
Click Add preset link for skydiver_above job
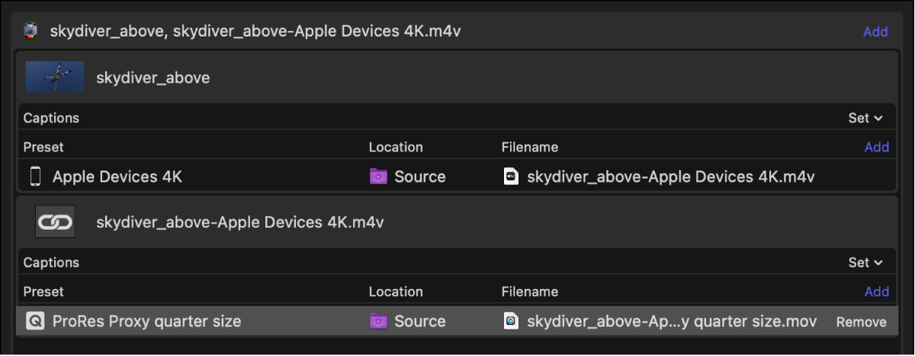coord(876,147)
